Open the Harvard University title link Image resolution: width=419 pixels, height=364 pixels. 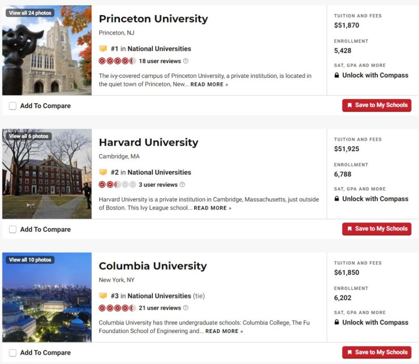click(148, 142)
